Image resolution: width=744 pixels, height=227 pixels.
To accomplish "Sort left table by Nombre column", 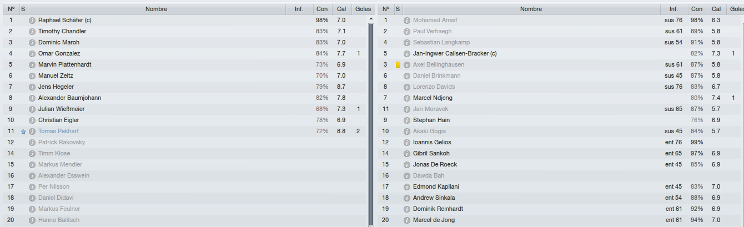I will pyautogui.click(x=156, y=9).
